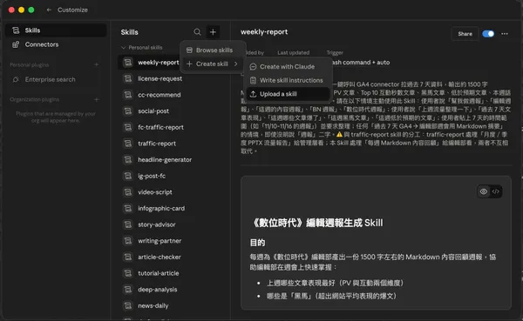Expand the Create skill submenu
The width and height of the screenshot is (523, 321).
click(213, 64)
